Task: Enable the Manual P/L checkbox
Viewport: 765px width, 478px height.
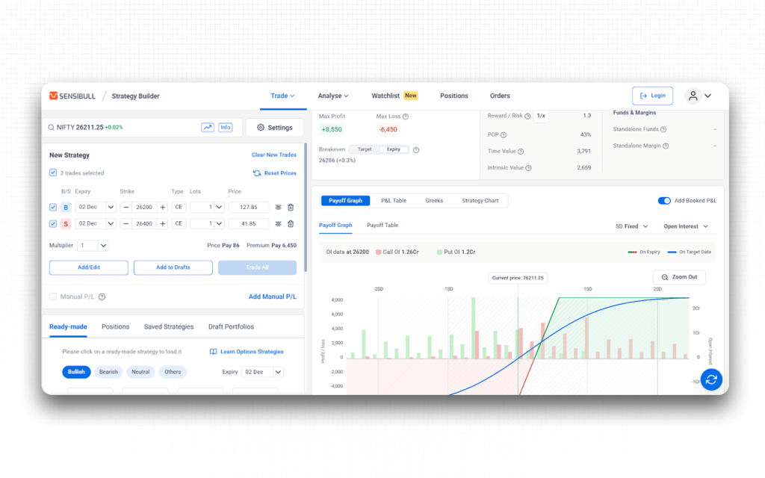Action: [52, 297]
